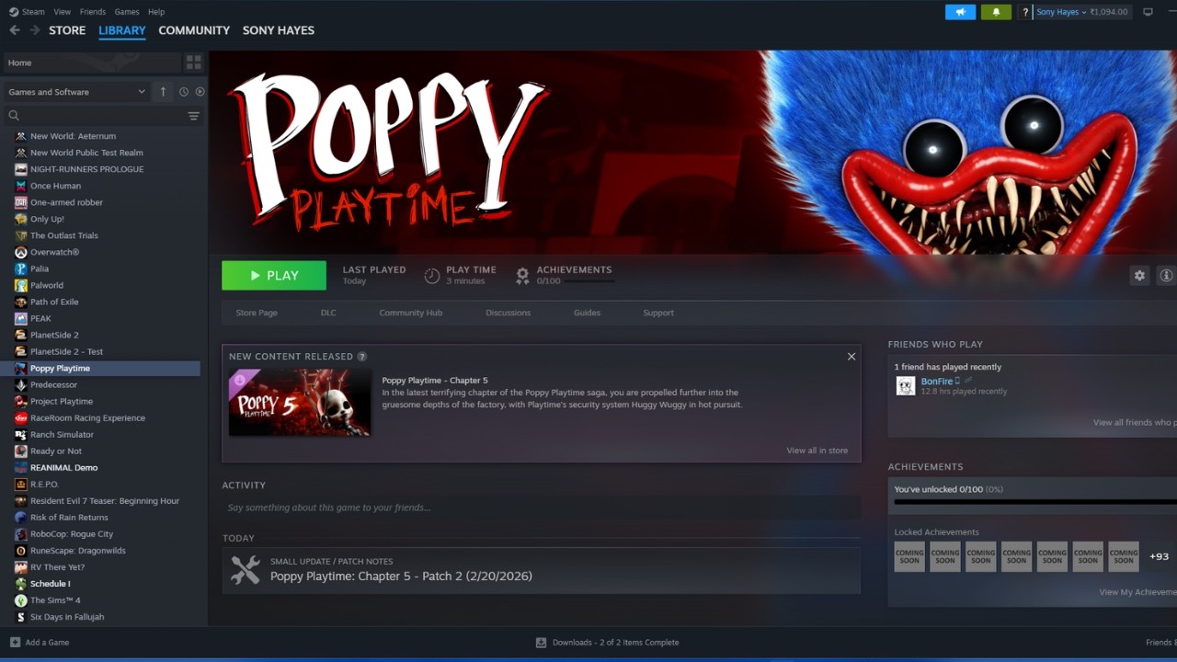Toggle grid view icon beside Home
The image size is (1177, 662).
point(193,63)
